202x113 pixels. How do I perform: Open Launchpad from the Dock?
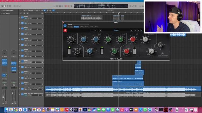click(11, 110)
